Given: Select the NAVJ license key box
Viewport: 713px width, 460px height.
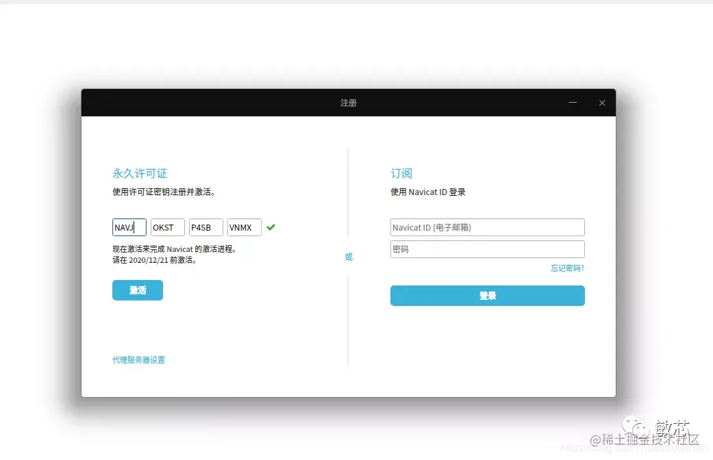Looking at the screenshot, I should 129,227.
